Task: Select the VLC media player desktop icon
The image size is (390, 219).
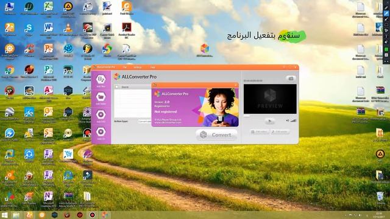Action: click(68, 27)
